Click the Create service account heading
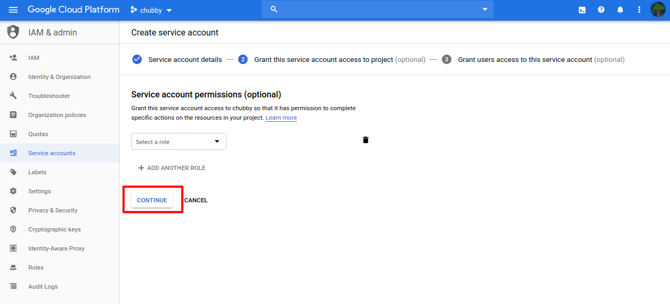The image size is (670, 304). click(x=175, y=32)
